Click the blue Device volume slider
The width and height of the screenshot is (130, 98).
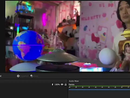pos(99,90)
